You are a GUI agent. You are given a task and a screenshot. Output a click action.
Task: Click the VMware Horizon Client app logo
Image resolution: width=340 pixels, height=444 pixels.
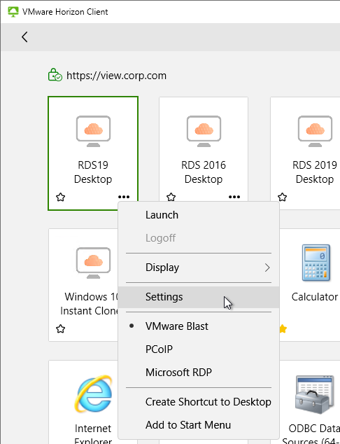13,12
